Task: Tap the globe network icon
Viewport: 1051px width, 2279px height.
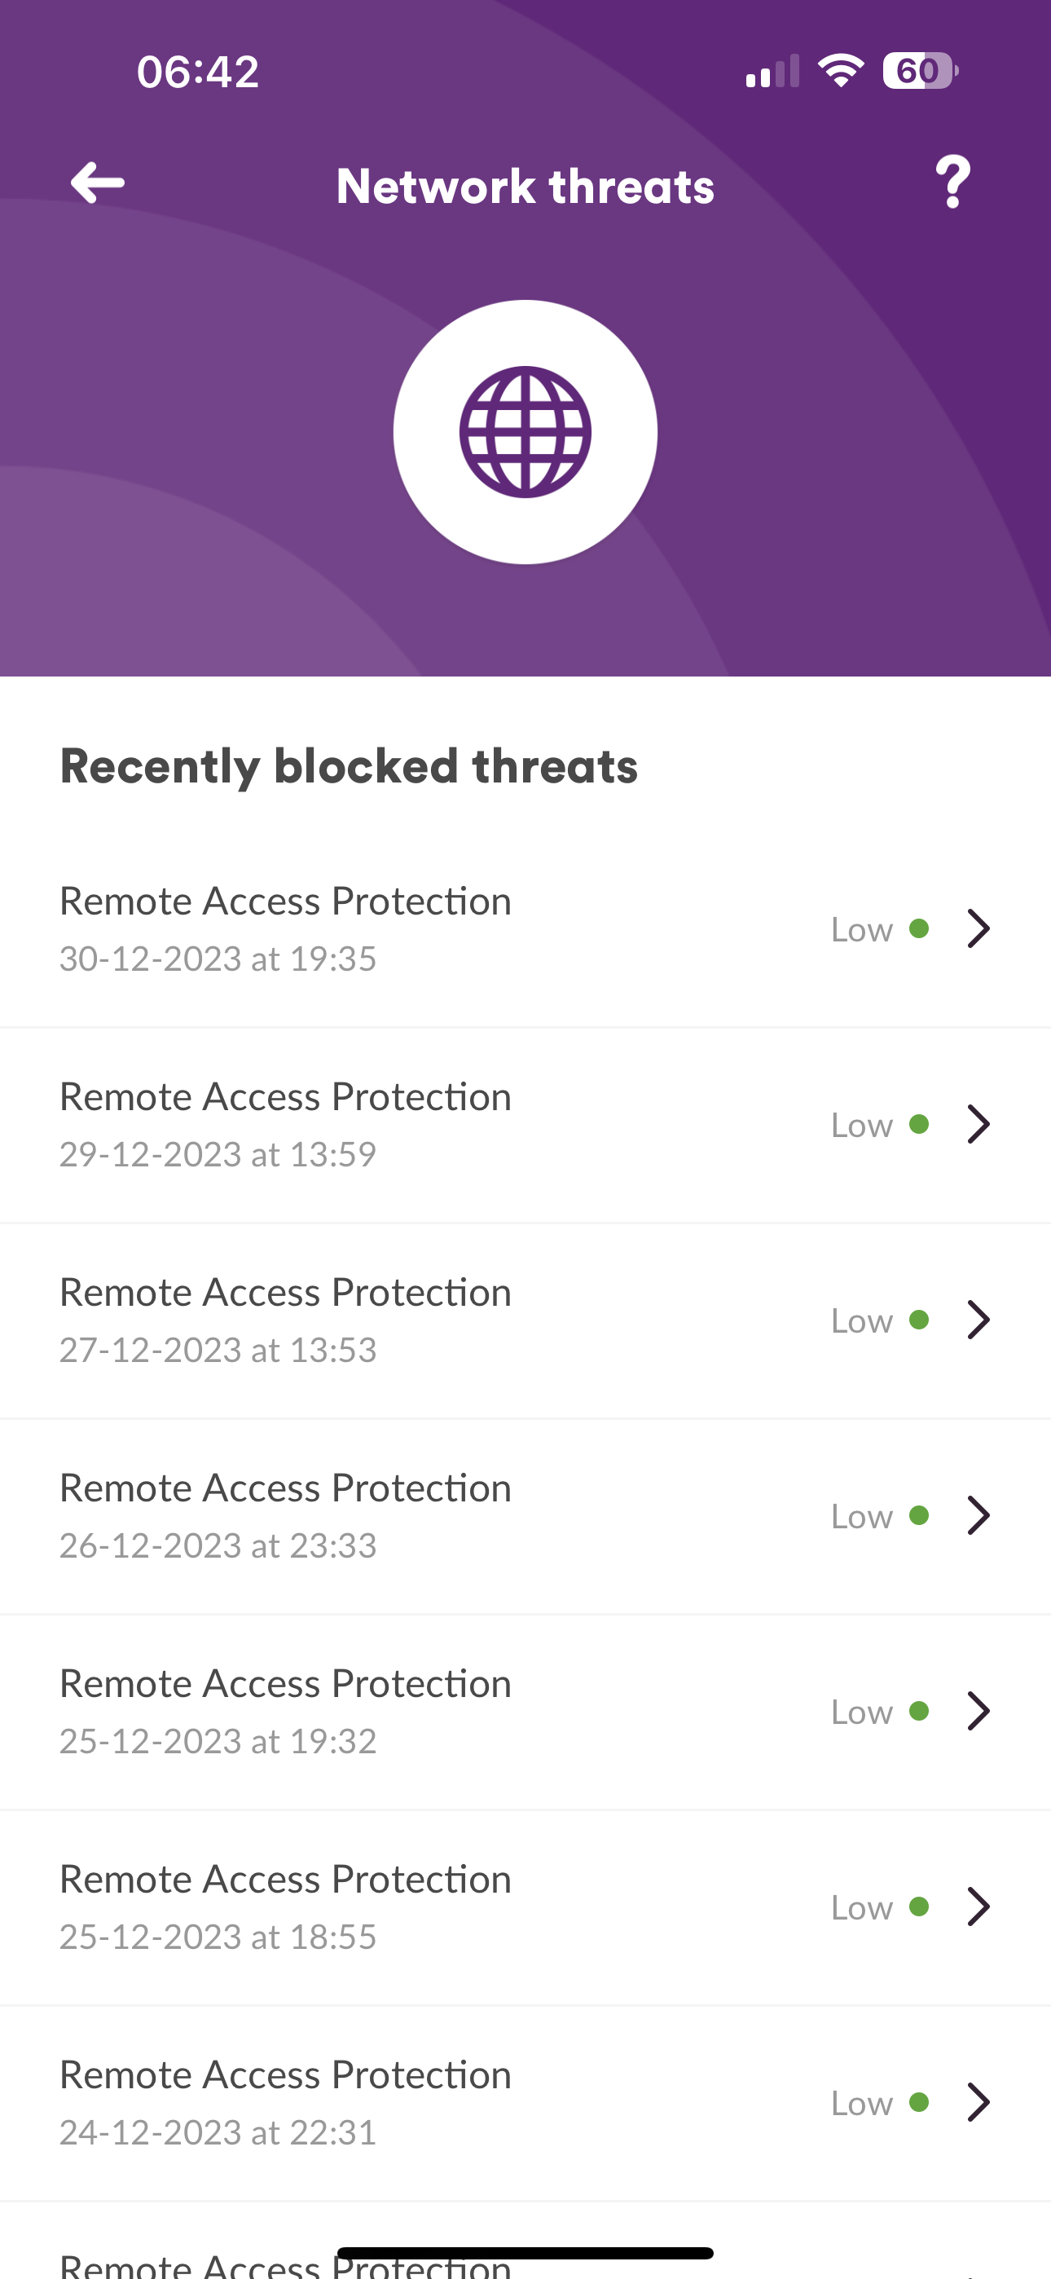Action: (x=525, y=432)
